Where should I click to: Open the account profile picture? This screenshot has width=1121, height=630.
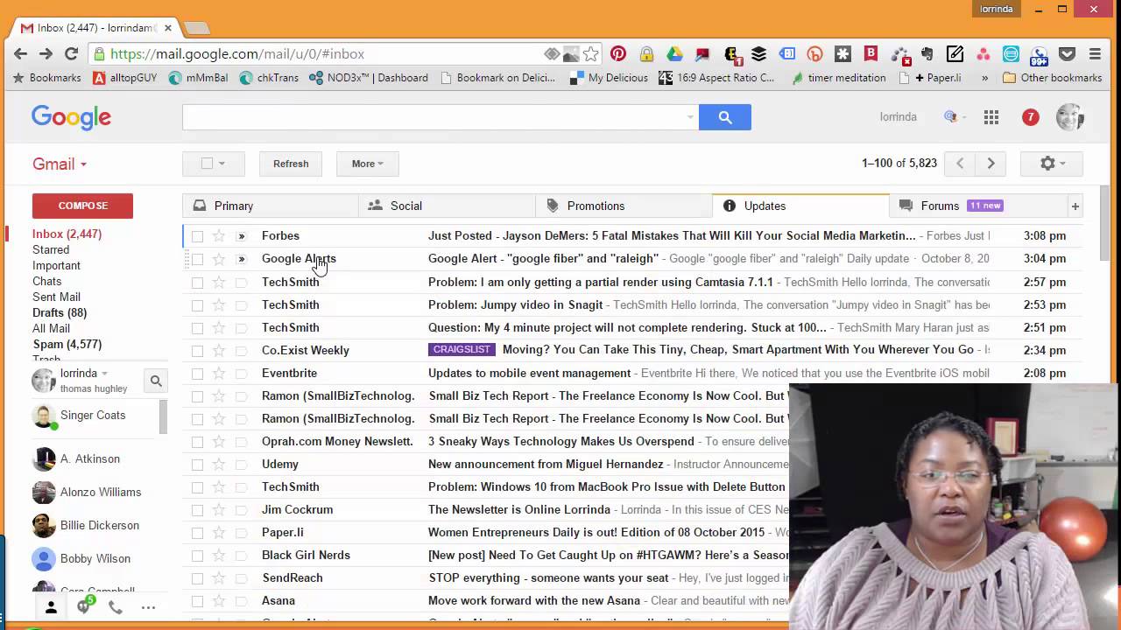[x=1069, y=117]
